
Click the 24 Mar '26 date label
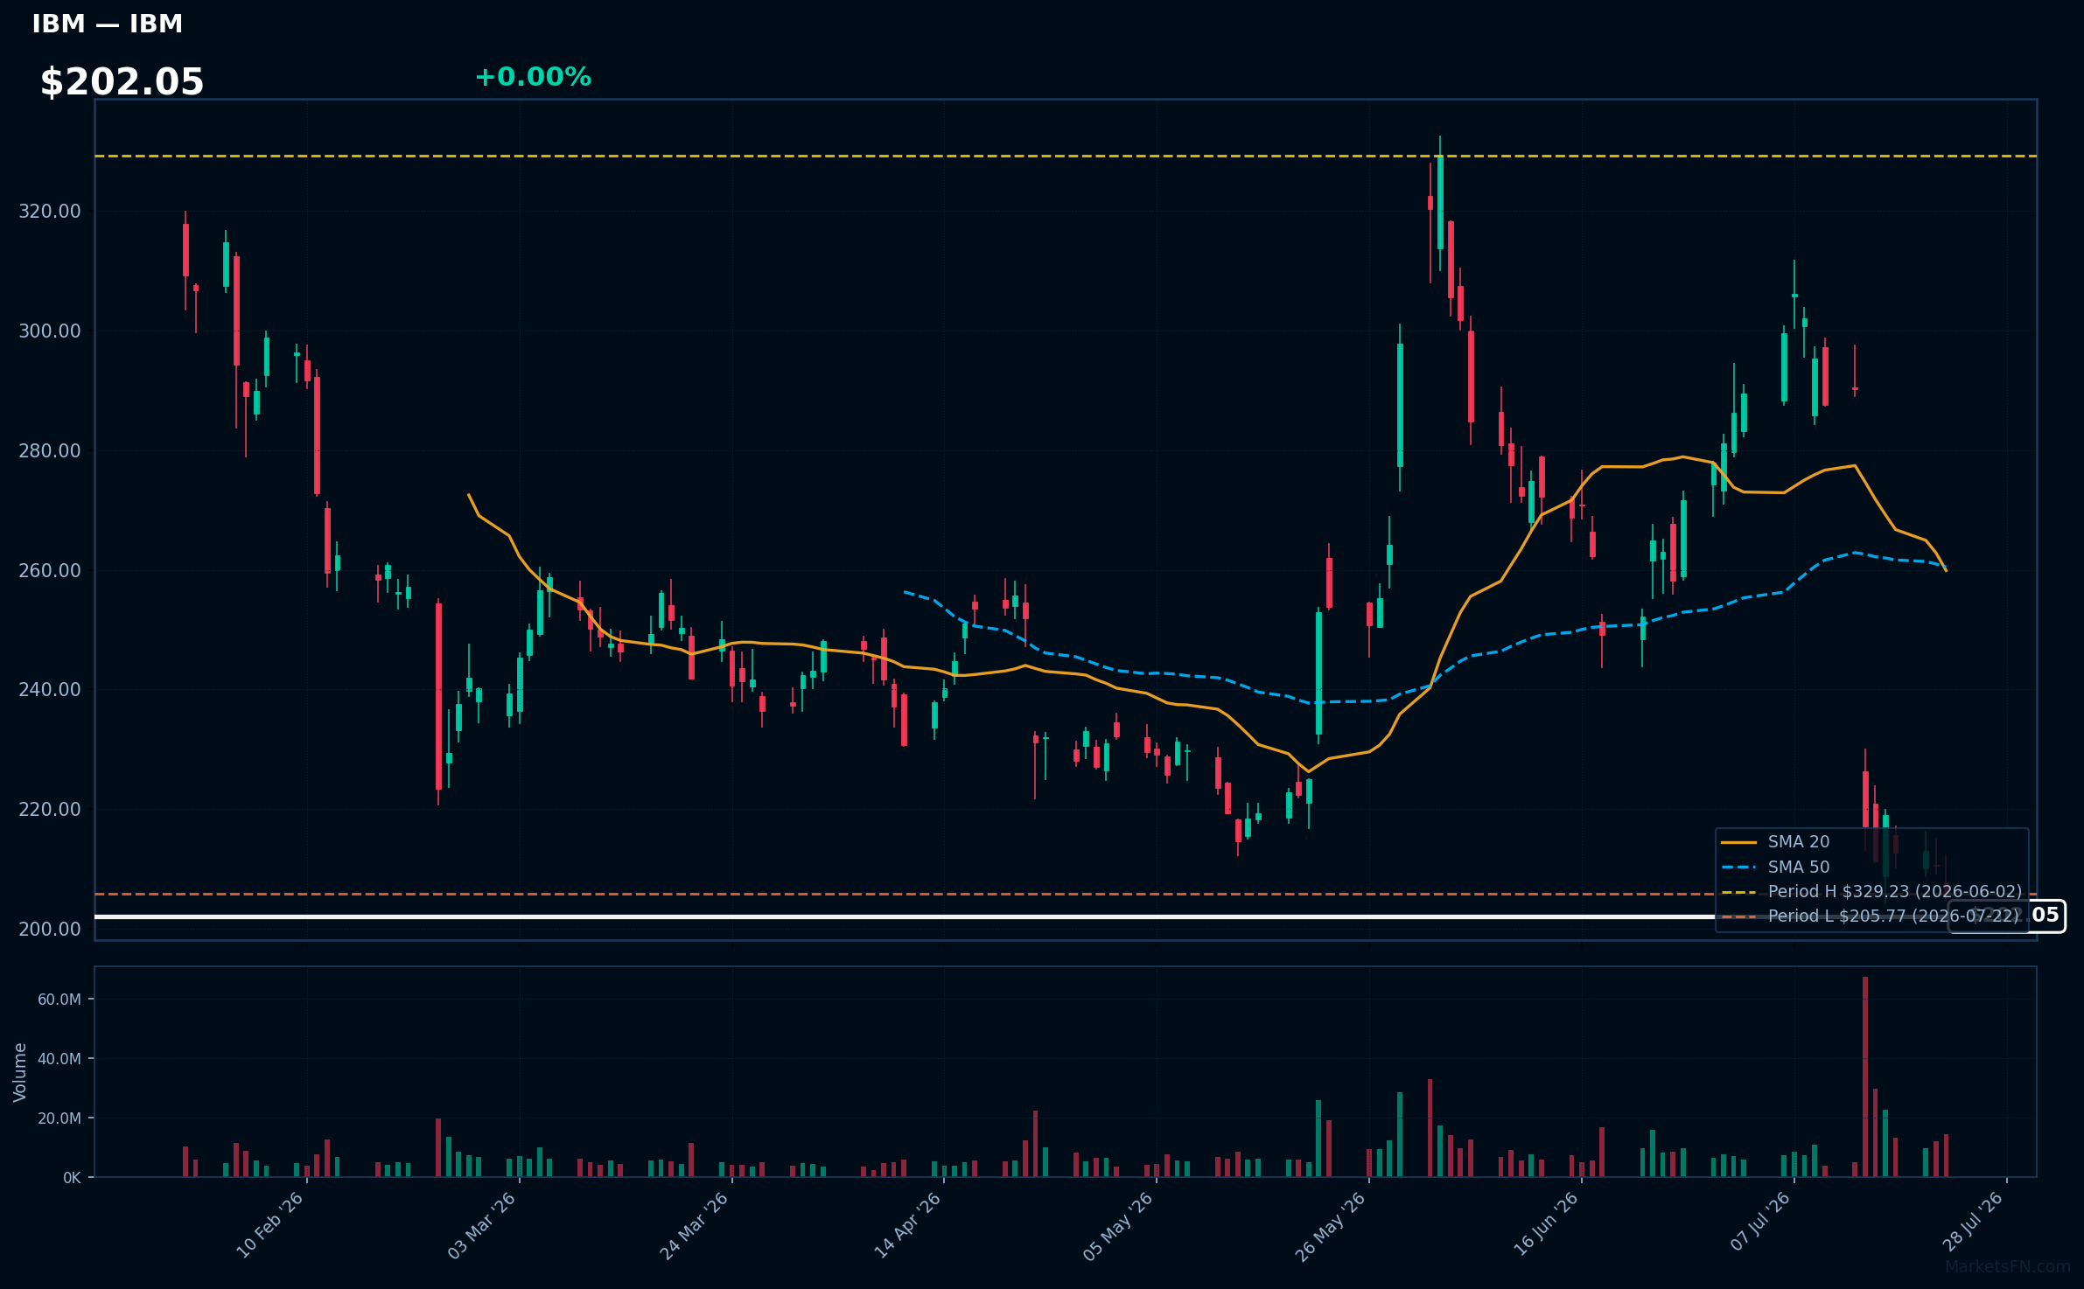pos(694,1225)
